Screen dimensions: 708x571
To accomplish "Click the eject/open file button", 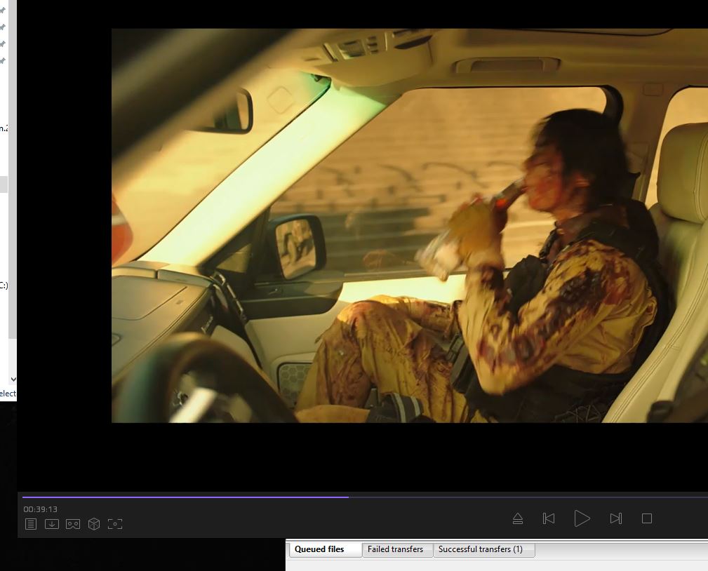I will pos(518,518).
